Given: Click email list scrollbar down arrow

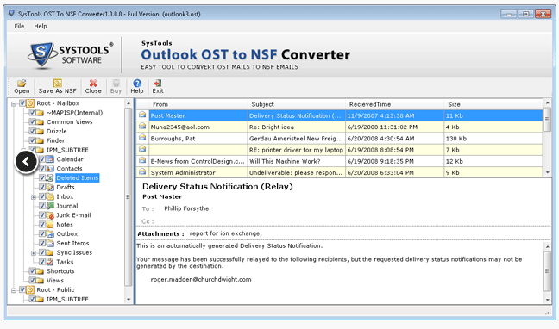Looking at the screenshot, I should 547,172.
